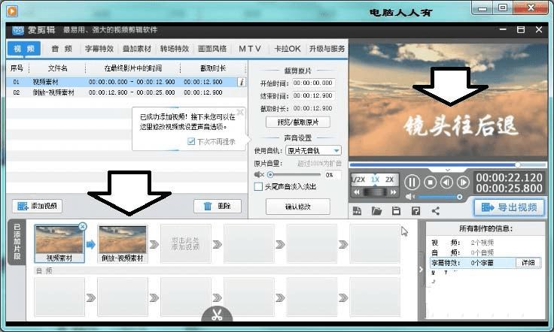Step to previous frame
The width and height of the screenshot is (554, 332).
tap(446, 183)
